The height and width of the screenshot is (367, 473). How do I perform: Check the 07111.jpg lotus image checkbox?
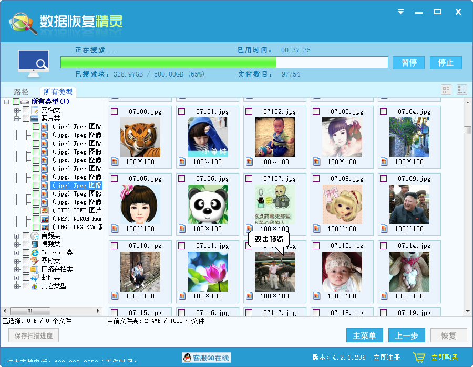[181, 245]
